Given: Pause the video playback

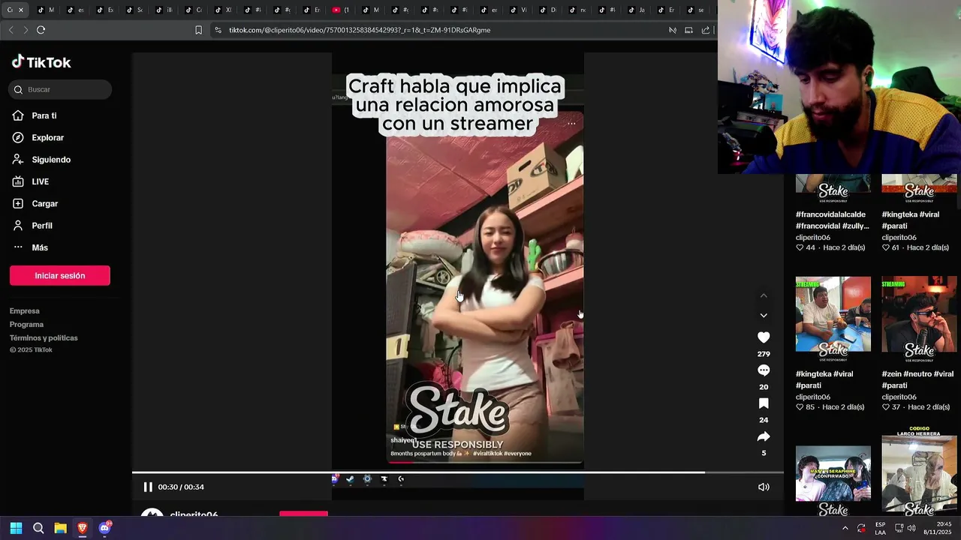Looking at the screenshot, I should tap(148, 487).
